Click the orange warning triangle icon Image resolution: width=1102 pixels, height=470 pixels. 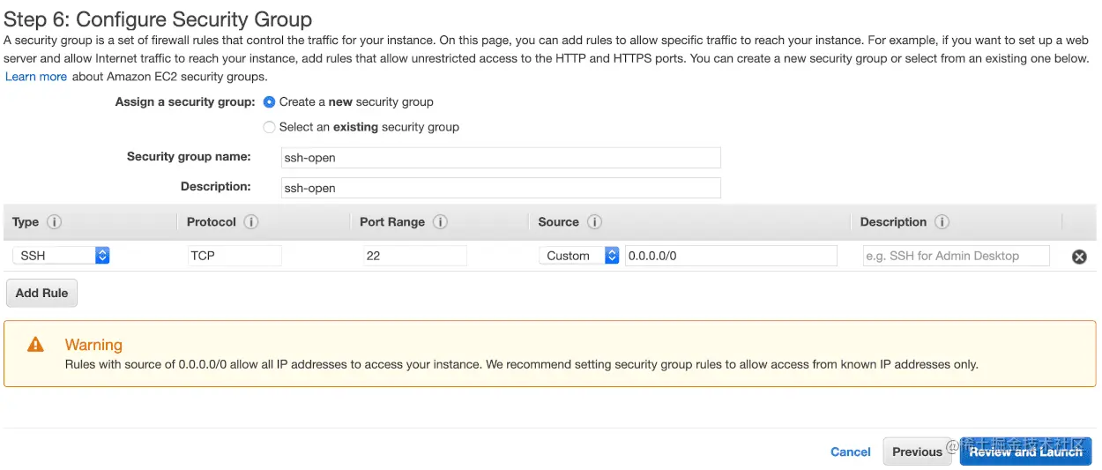(35, 345)
